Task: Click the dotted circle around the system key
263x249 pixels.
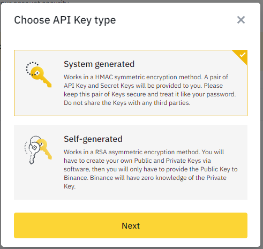Action: click(32, 69)
